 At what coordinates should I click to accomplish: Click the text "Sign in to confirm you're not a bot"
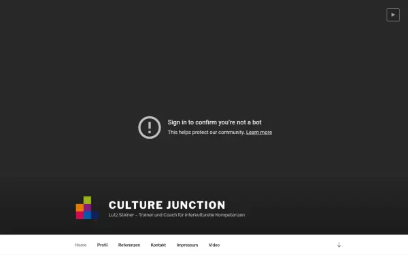pyautogui.click(x=214, y=122)
